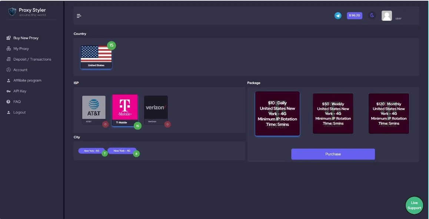Pick the $120 Monthly package
This screenshot has width=429, height=219.
point(389,114)
